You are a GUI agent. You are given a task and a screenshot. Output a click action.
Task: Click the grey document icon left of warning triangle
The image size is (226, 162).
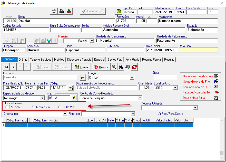(x=37, y=41)
